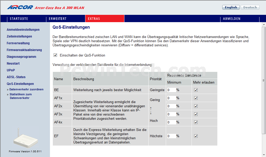The width and height of the screenshot is (266, 157).
Task: Open Firmwareaktualisierung page
Action: [24, 50]
